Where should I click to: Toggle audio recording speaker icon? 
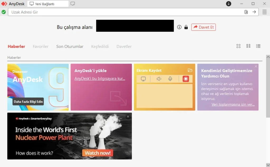coord(159,79)
